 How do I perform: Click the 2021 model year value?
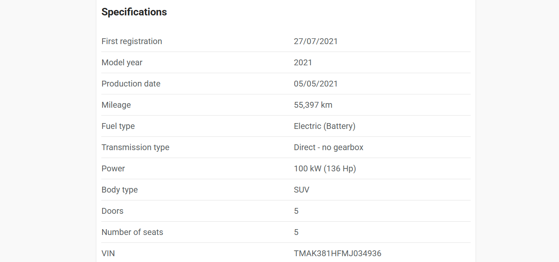(303, 62)
